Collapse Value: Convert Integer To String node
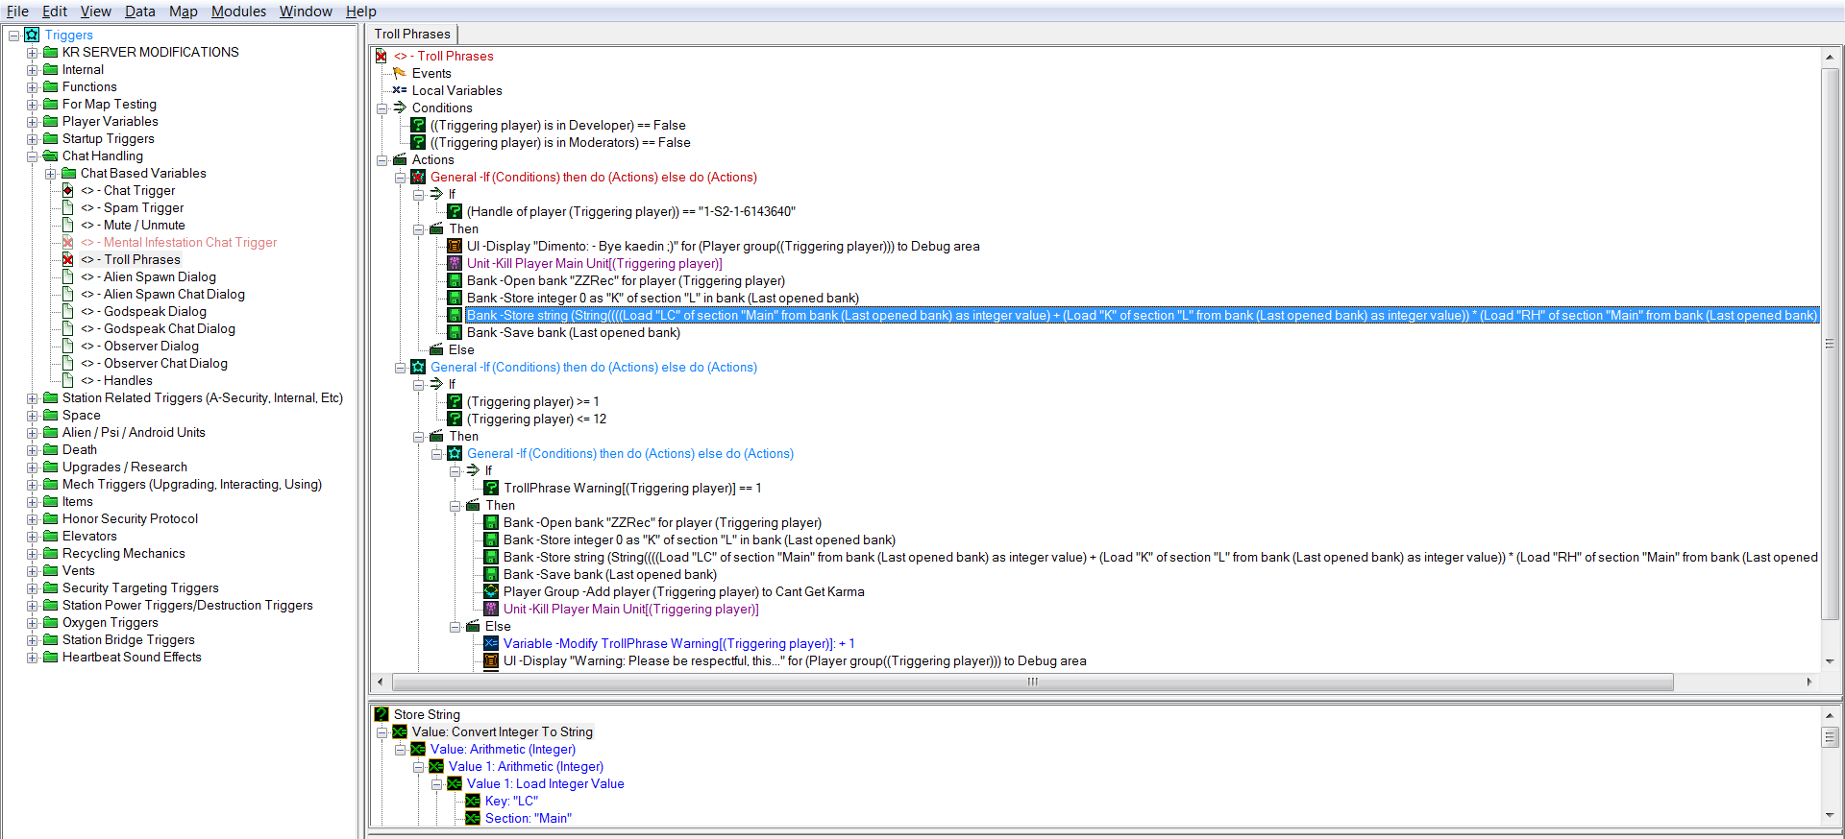 [381, 732]
